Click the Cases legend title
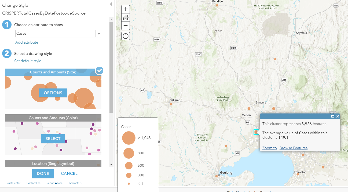The height and width of the screenshot is (192, 348). 126,127
